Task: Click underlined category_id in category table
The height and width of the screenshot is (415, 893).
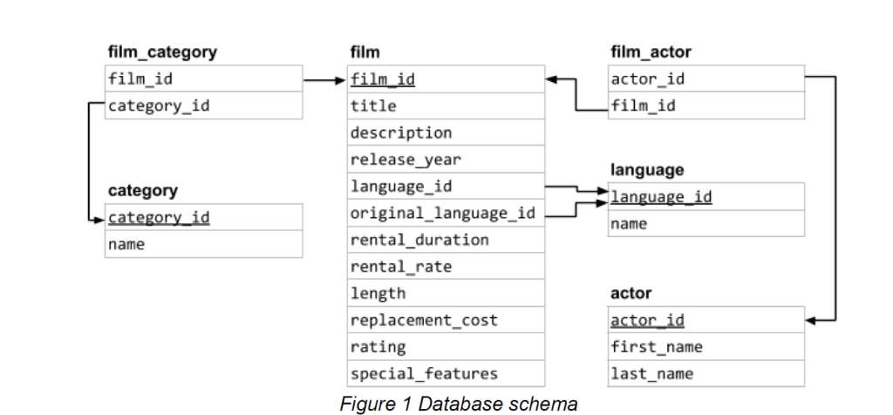Action: pos(159,217)
